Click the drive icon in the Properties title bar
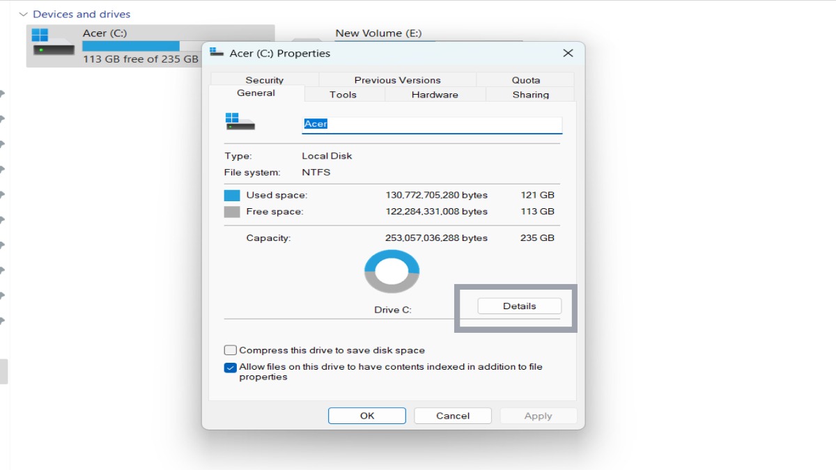Screen dimensions: 836x470 217,53
